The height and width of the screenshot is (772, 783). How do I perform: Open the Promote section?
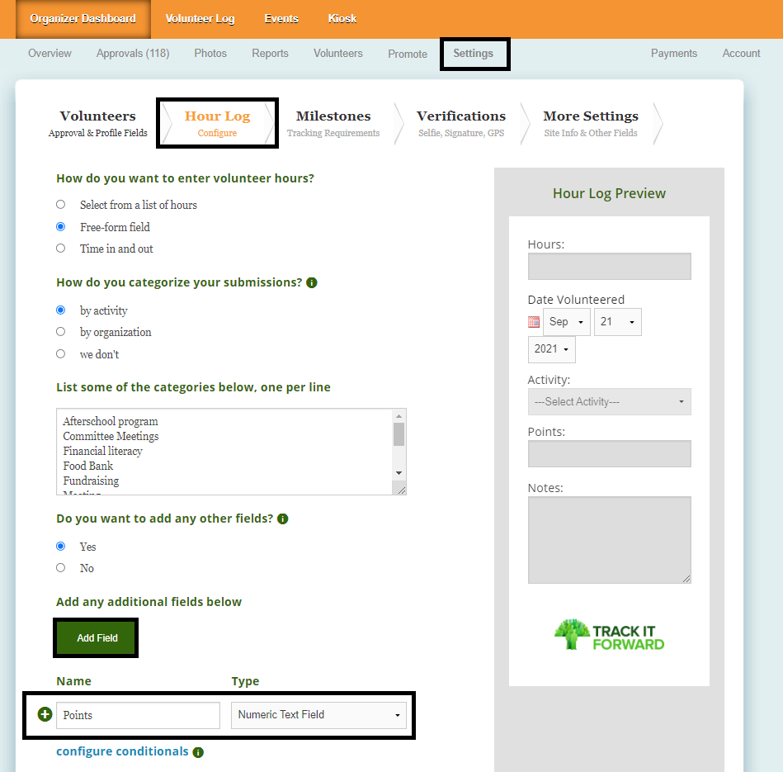(408, 54)
